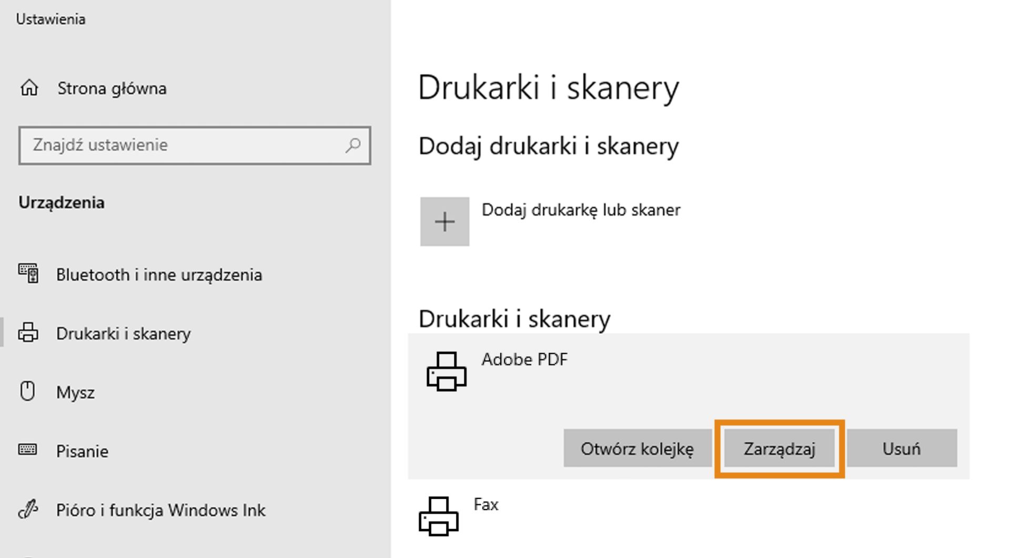Select the pen icon for Pióro i funkcja Windows Ink
The image size is (1010, 558).
[29, 510]
